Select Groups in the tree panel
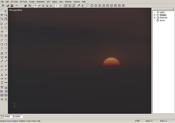Image resolution: width=175 pixels, height=123 pixels. 163,15
